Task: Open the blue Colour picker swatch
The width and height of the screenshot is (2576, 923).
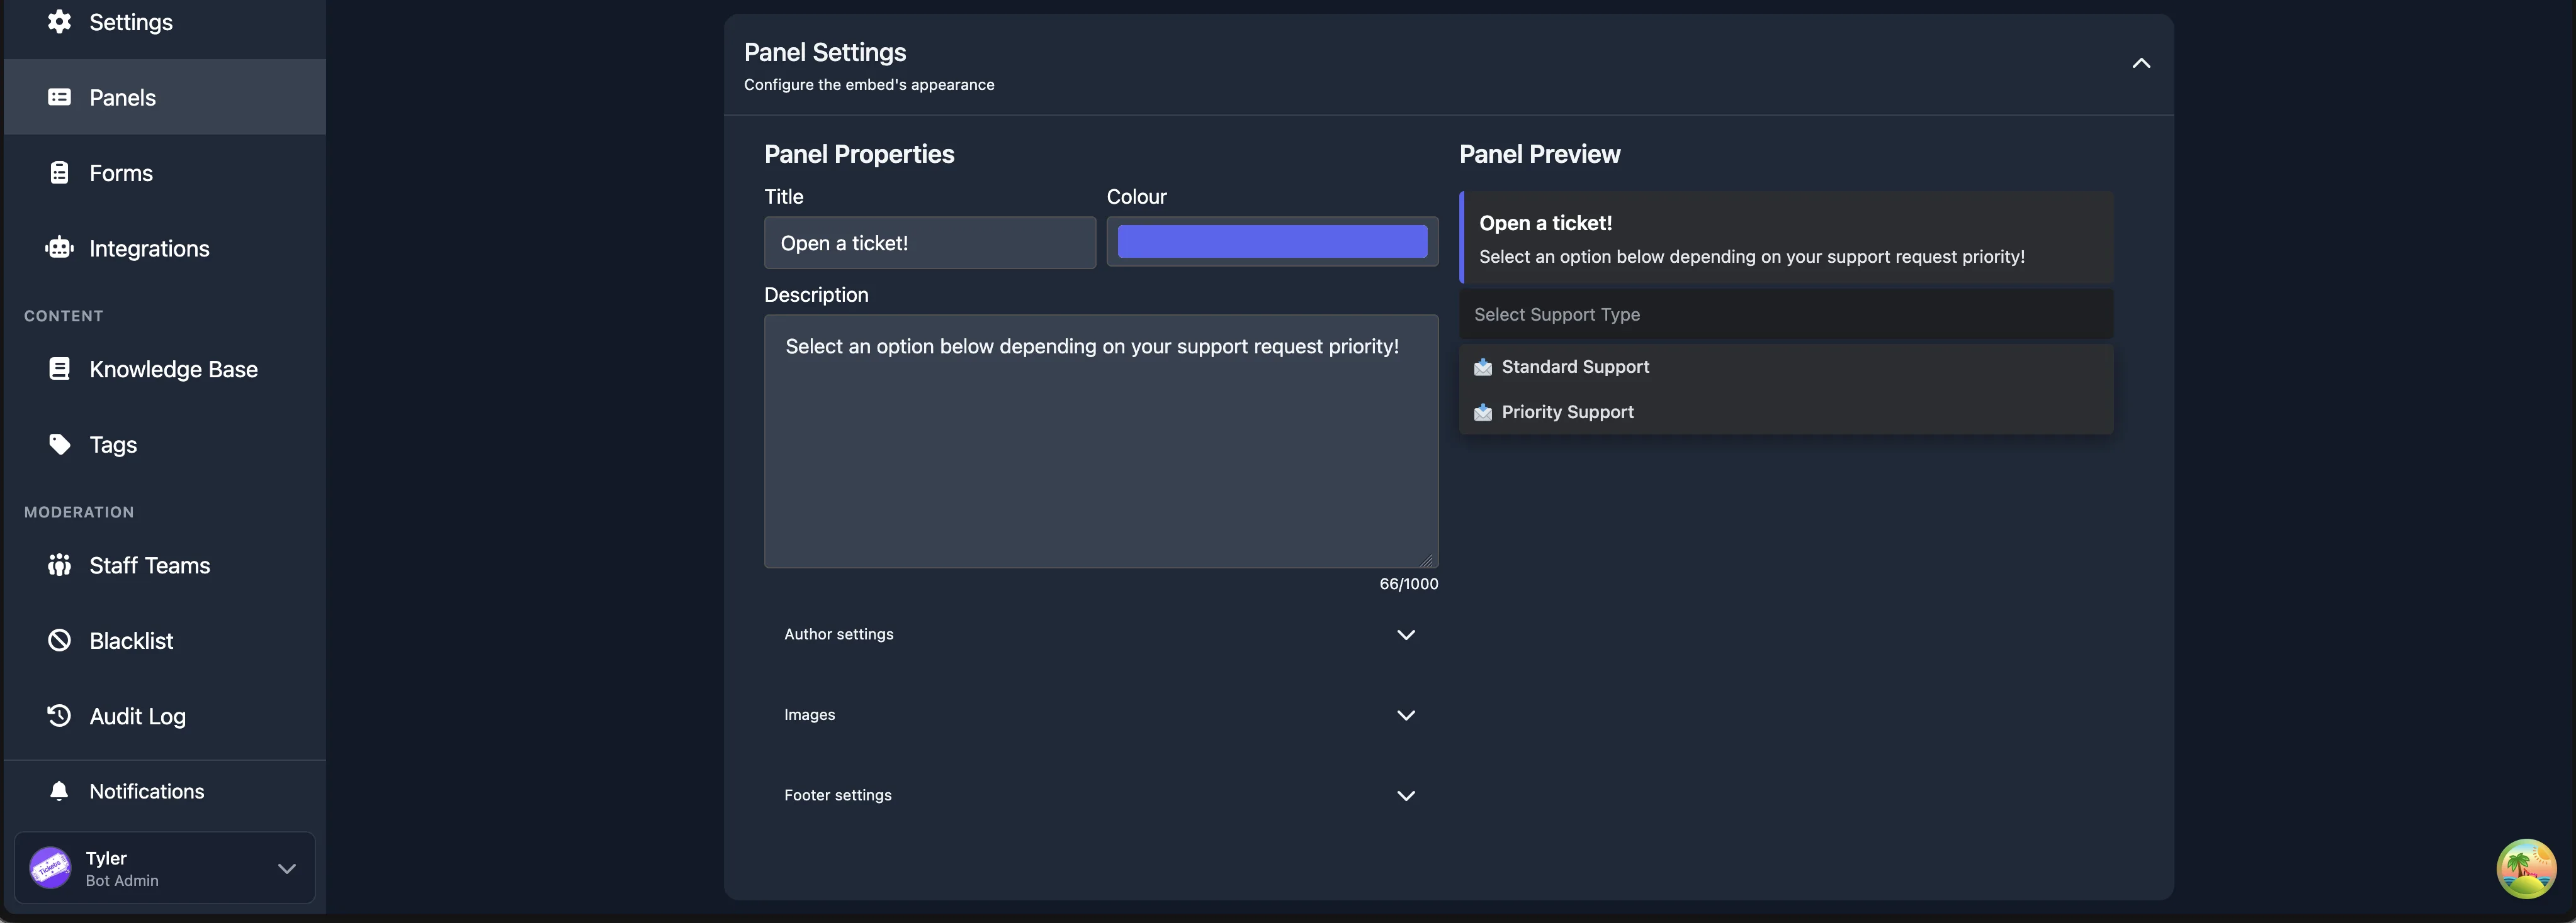Action: 1272,241
